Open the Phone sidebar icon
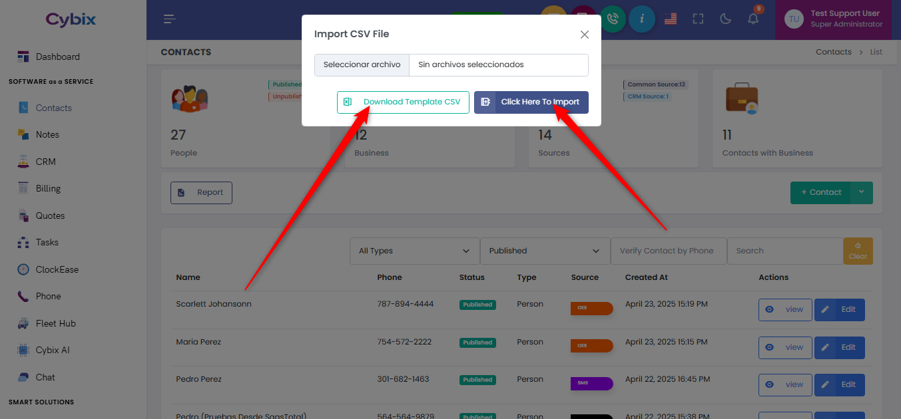 point(23,297)
